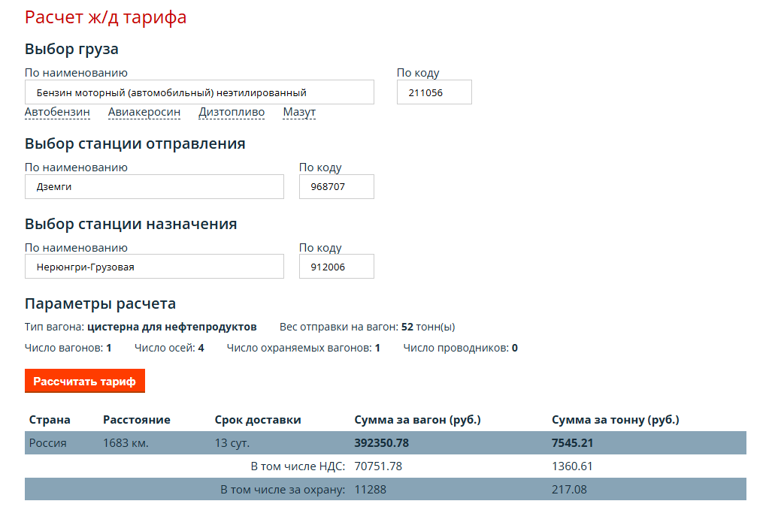The height and width of the screenshot is (507, 772).
Task: Open wagon type selector цистерна для нефтепродуктов
Action: [x=172, y=327]
